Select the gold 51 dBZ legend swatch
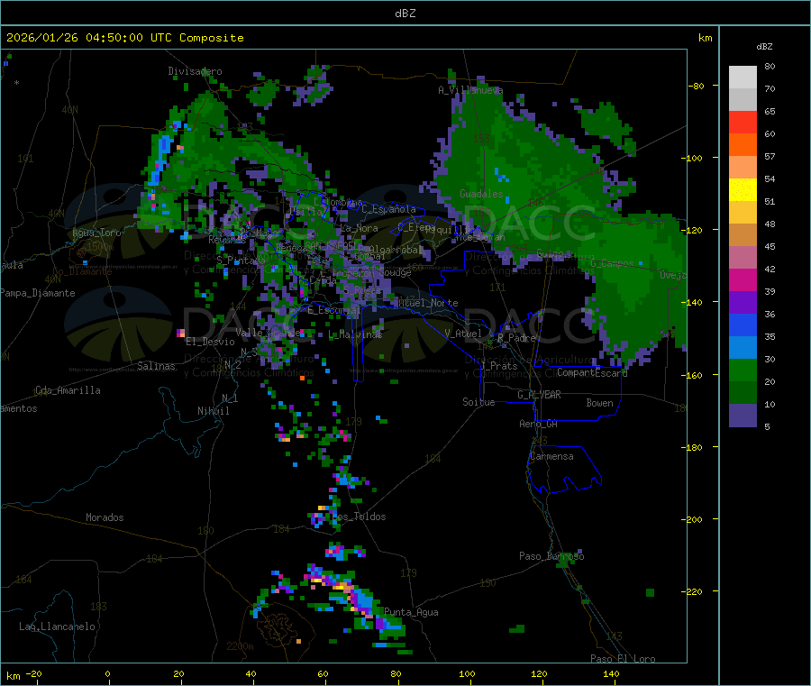 point(743,212)
